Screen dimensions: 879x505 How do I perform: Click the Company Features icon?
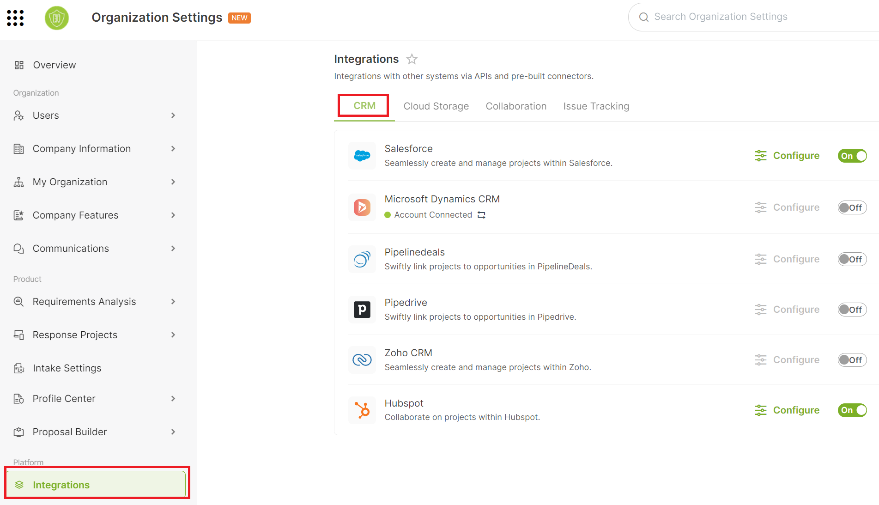pos(18,215)
